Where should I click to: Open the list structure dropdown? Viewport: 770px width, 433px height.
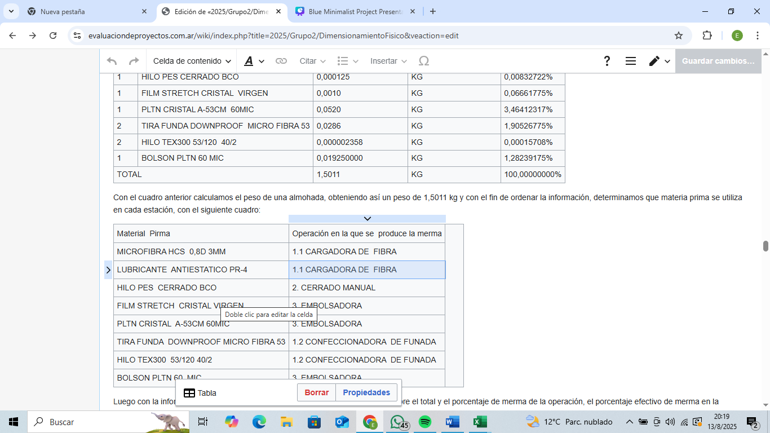pos(347,61)
